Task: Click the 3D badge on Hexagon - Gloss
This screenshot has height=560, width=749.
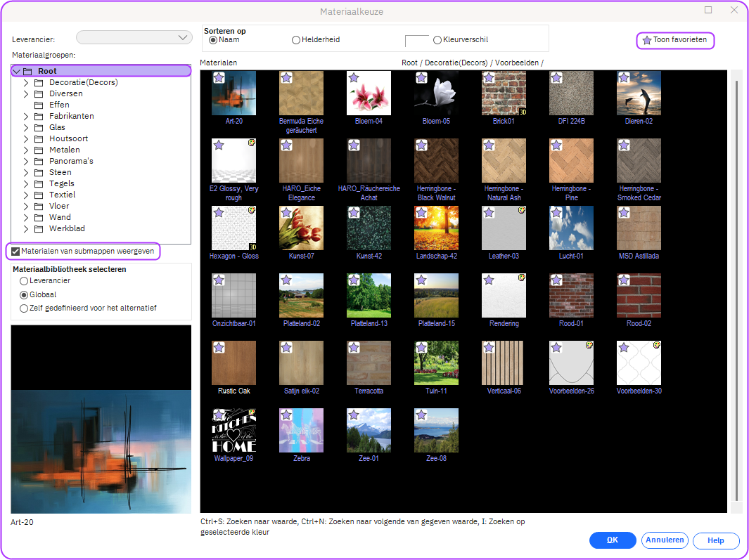Action: (252, 247)
